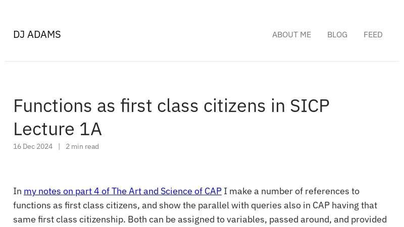Go to the BLOG page
The width and height of the screenshot is (404, 227).
pos(337,34)
